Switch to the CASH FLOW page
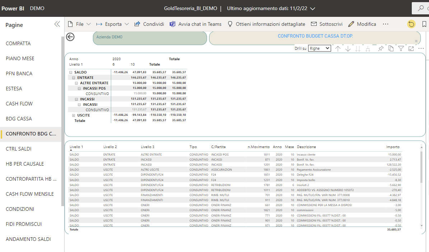The image size is (429, 252). click(x=19, y=104)
